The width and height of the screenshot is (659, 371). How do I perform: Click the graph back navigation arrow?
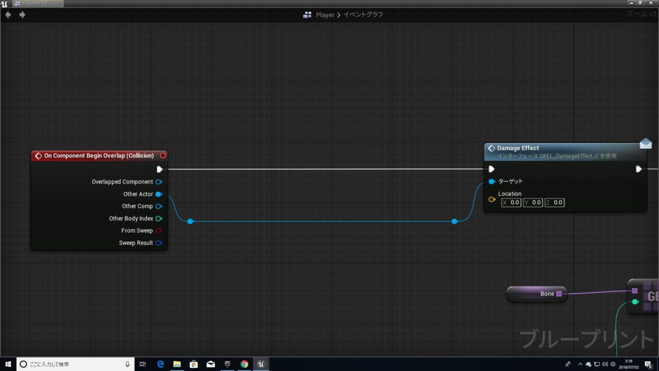(x=8, y=15)
